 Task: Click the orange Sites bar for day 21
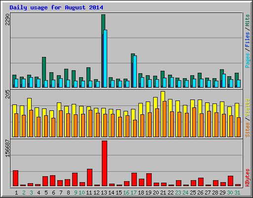165,119
